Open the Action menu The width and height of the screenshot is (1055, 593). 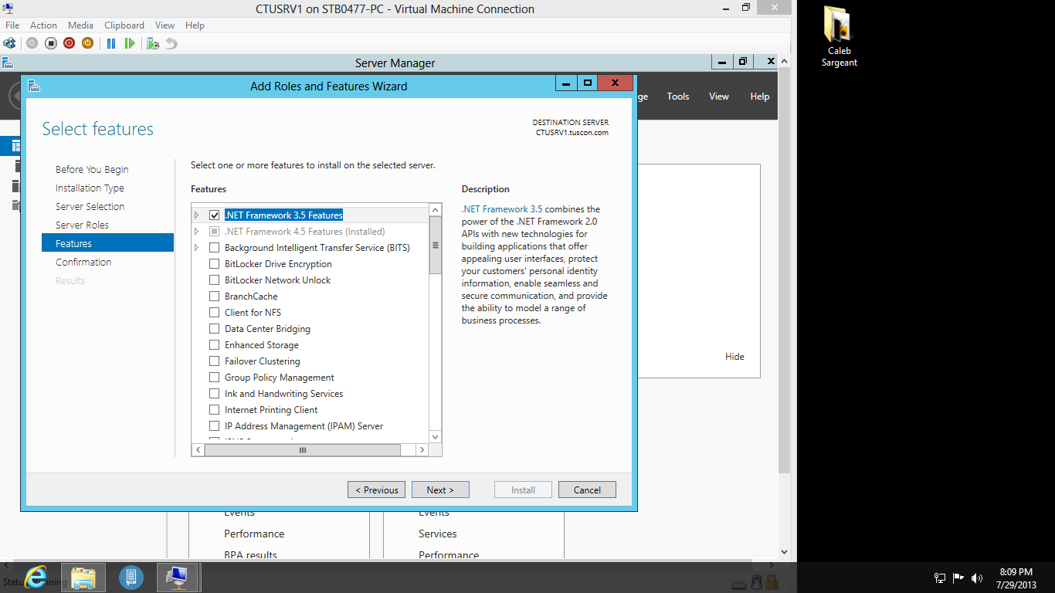[44, 25]
